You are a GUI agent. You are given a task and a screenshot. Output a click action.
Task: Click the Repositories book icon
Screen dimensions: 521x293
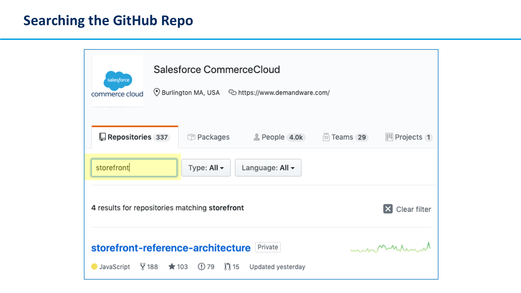click(x=102, y=137)
